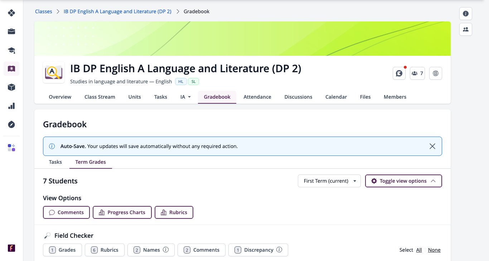Click the Faria logo icon at sidebar bottom
Image resolution: width=489 pixels, height=261 pixels.
[x=11, y=248]
